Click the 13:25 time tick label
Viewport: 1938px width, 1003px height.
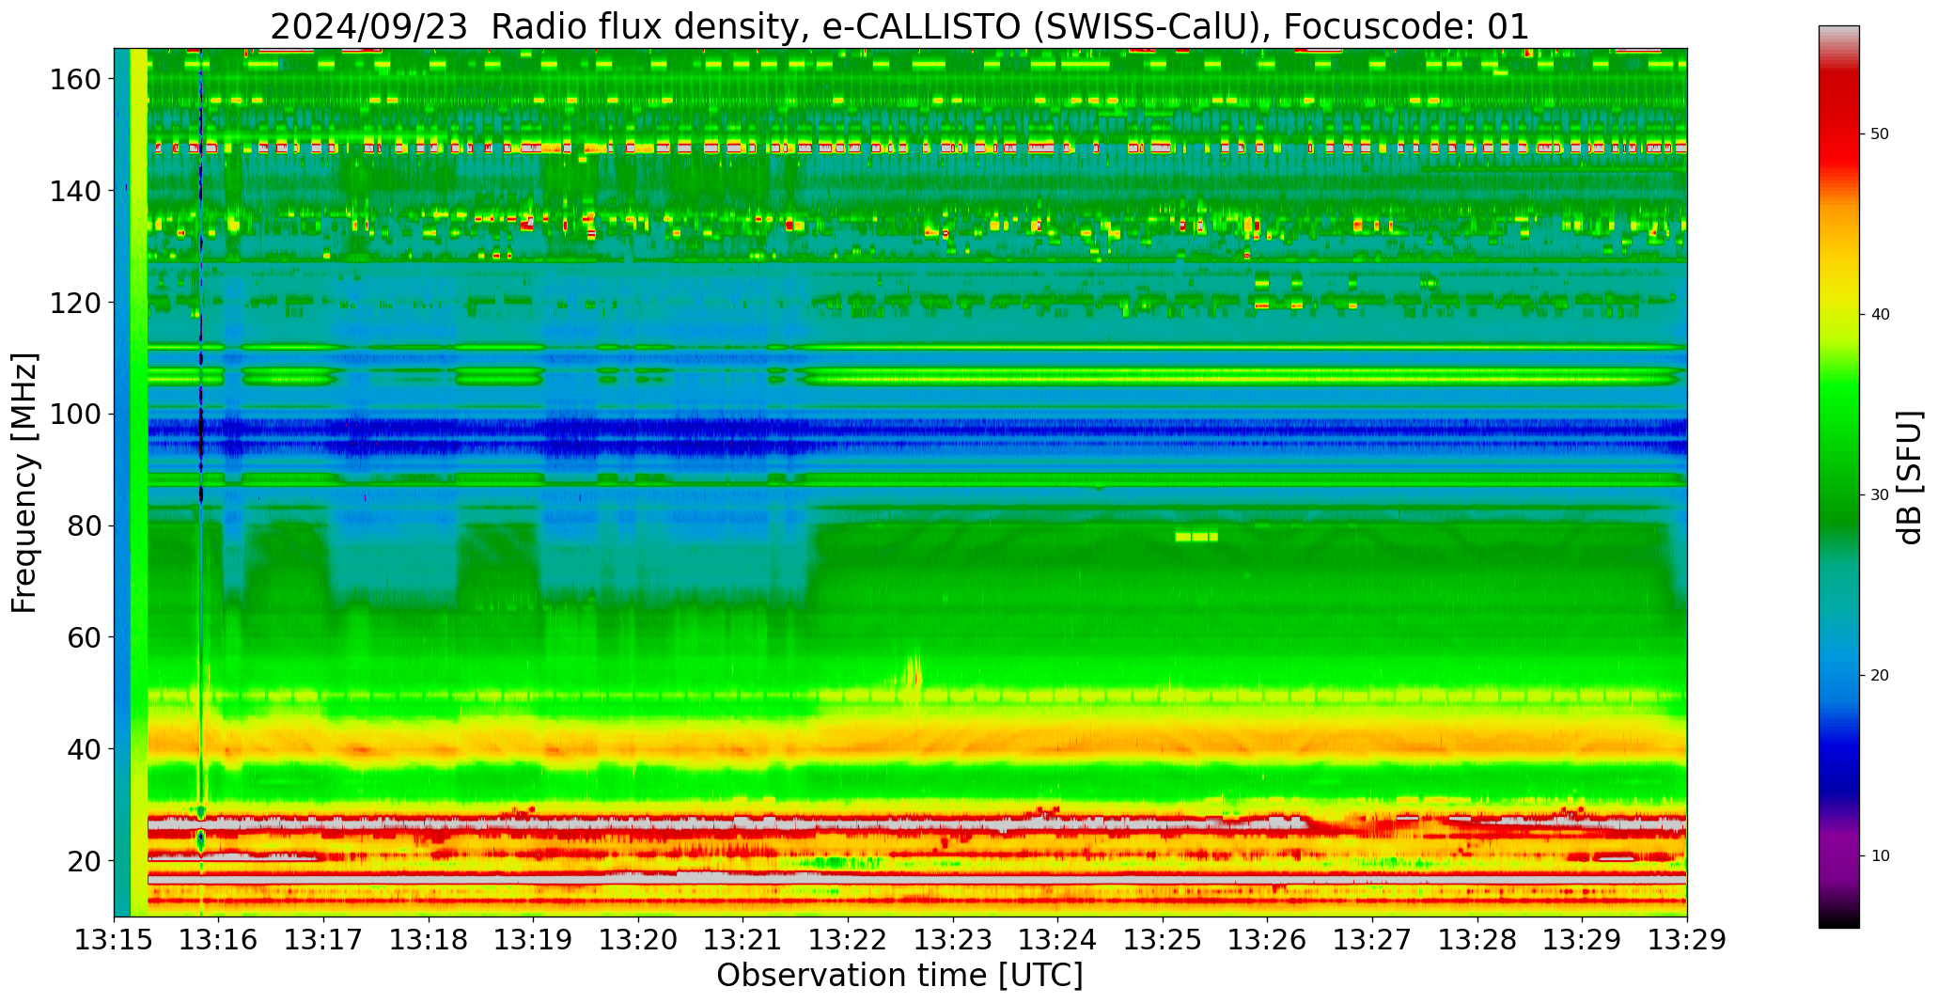pyautogui.click(x=1163, y=940)
